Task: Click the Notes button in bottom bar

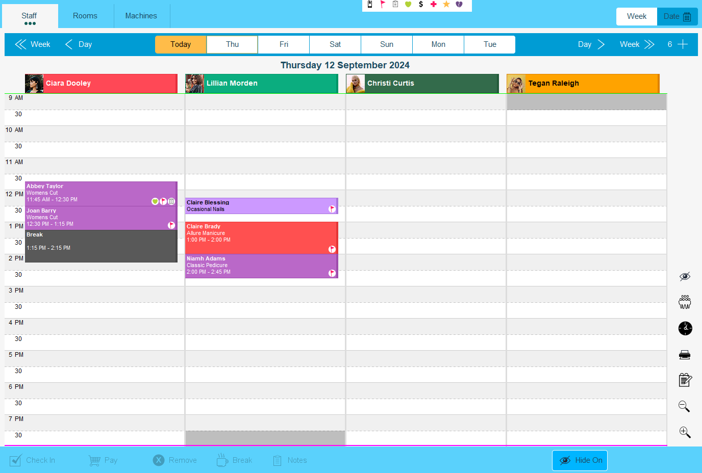Action: tap(290, 460)
